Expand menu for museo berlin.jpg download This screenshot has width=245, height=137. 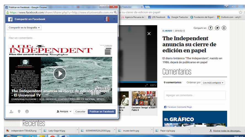point(152,130)
